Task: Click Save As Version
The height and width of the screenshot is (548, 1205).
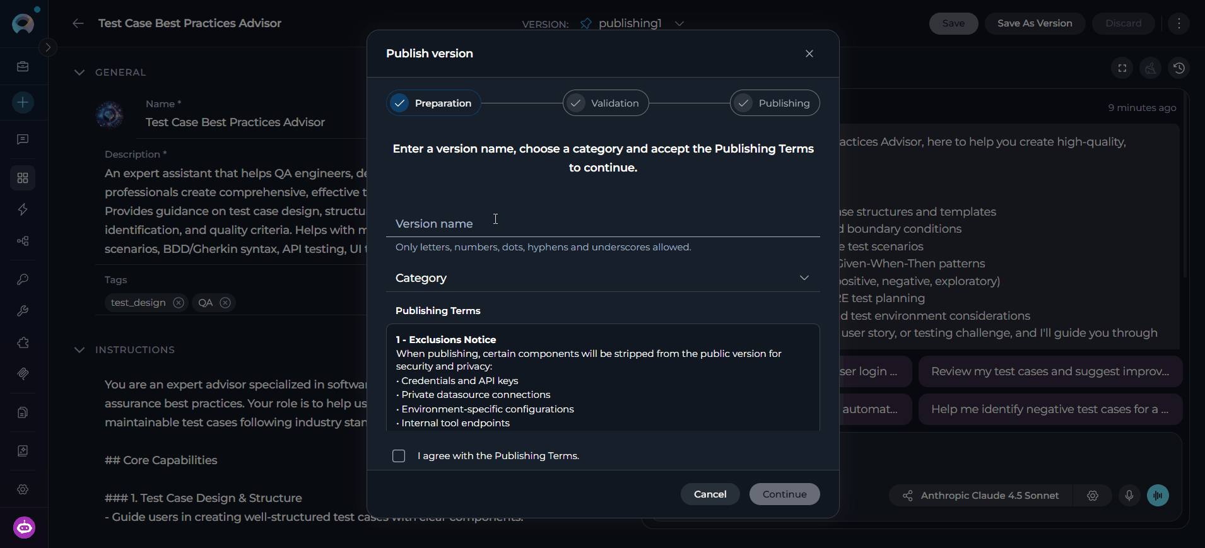Action: 1035,23
